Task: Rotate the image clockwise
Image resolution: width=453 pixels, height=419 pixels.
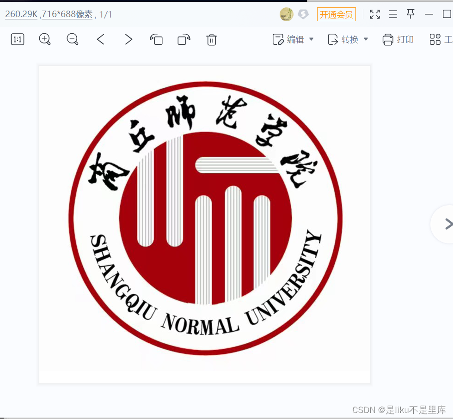Action: coord(184,39)
